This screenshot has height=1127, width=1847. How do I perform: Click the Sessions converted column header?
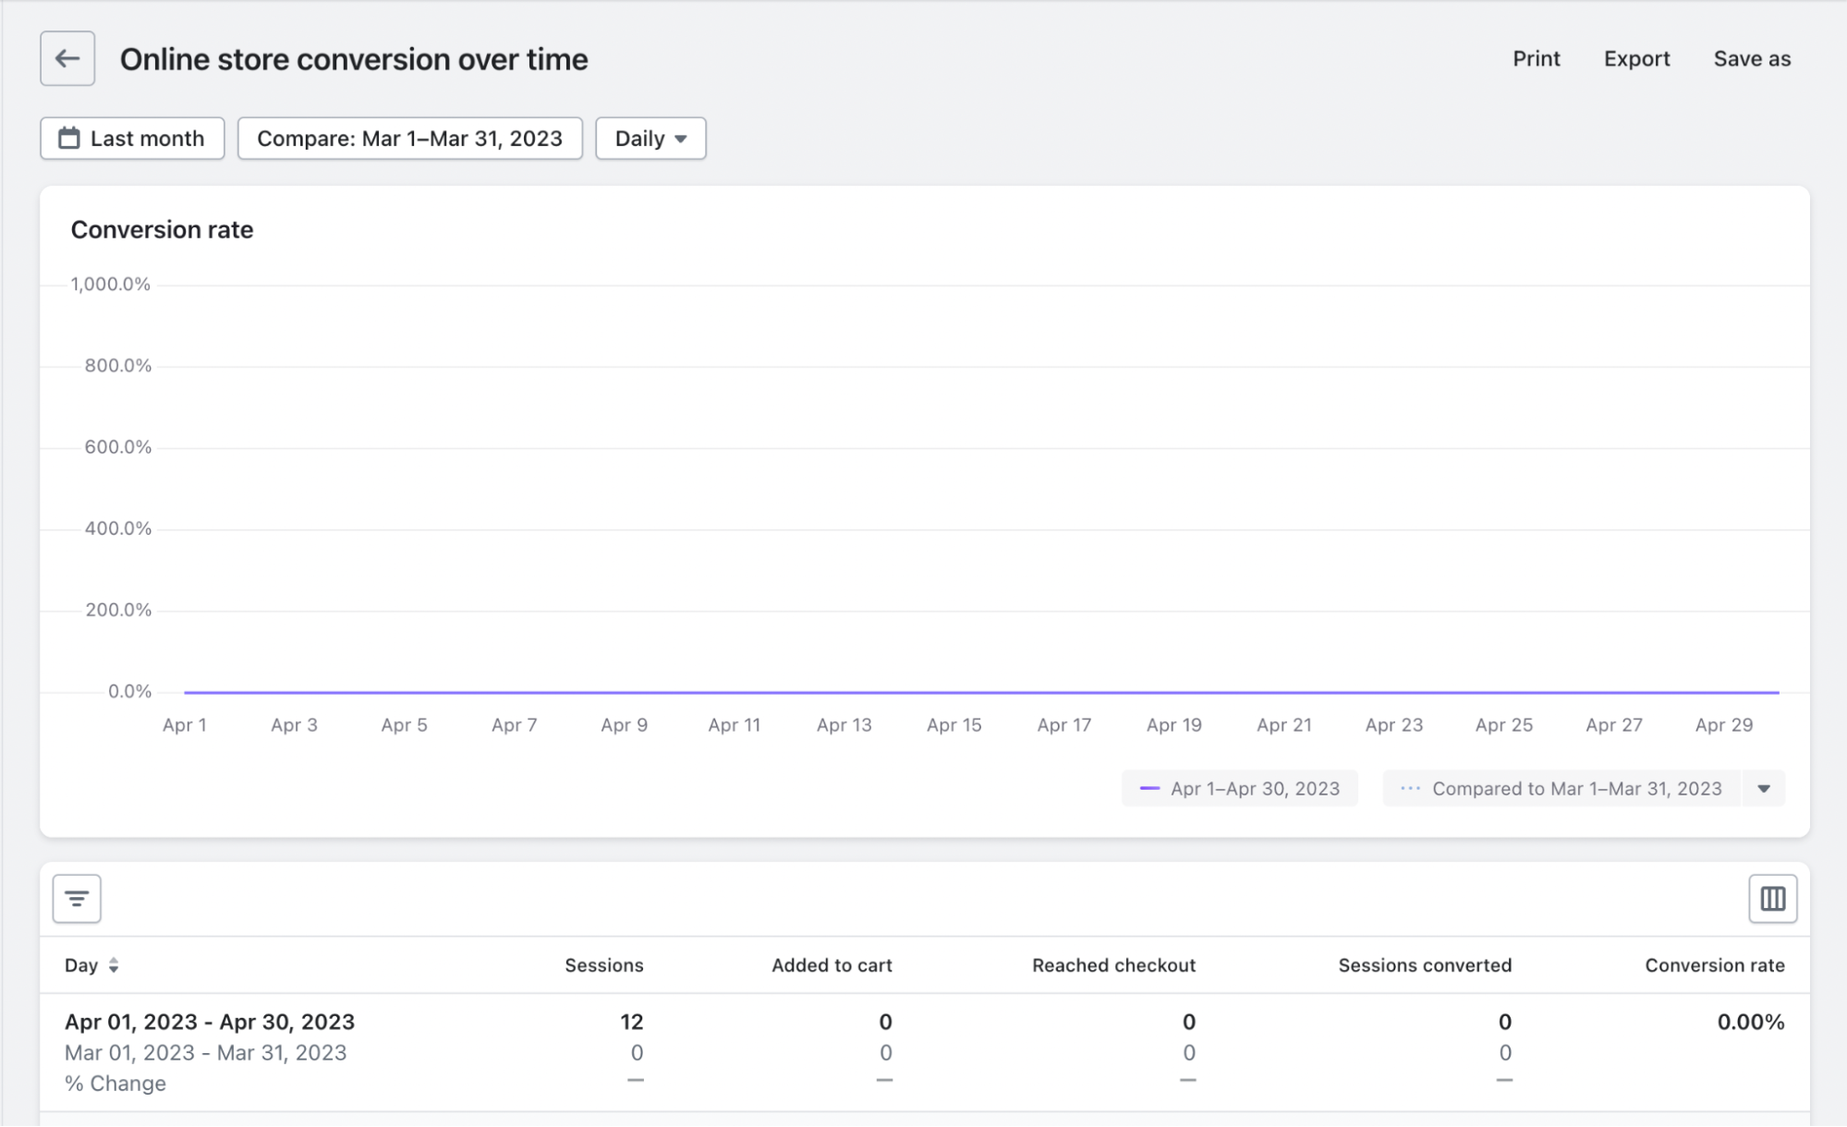click(x=1425, y=965)
